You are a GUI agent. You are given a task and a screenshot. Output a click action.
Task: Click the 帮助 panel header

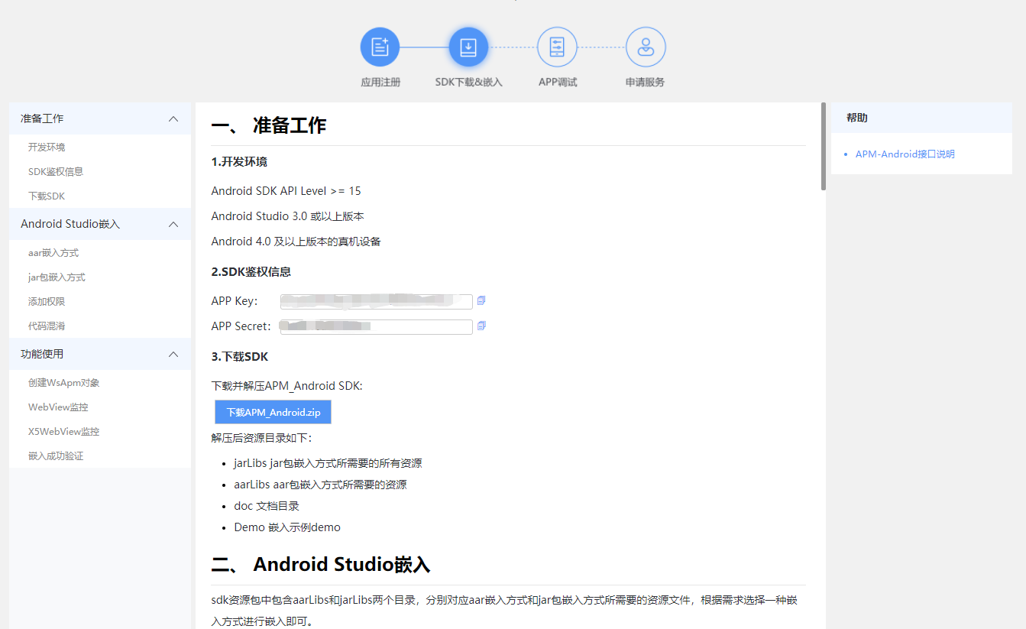pyautogui.click(x=921, y=118)
